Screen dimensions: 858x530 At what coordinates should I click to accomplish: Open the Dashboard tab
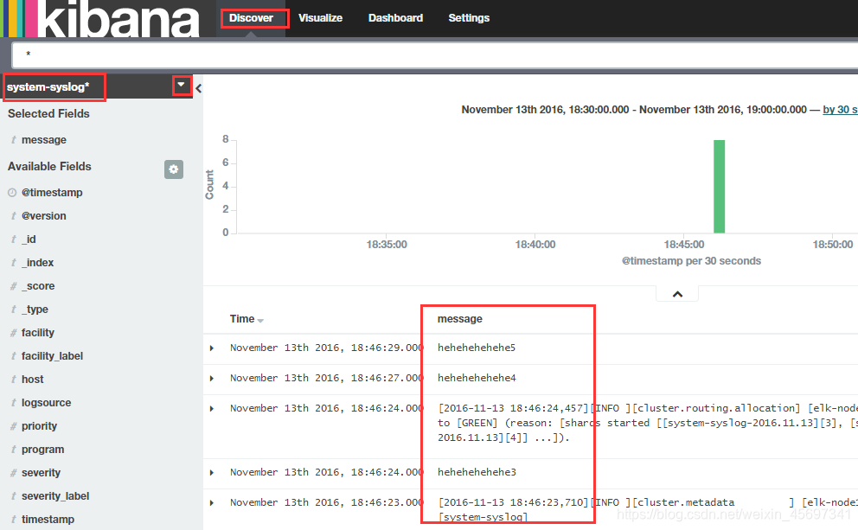point(395,18)
